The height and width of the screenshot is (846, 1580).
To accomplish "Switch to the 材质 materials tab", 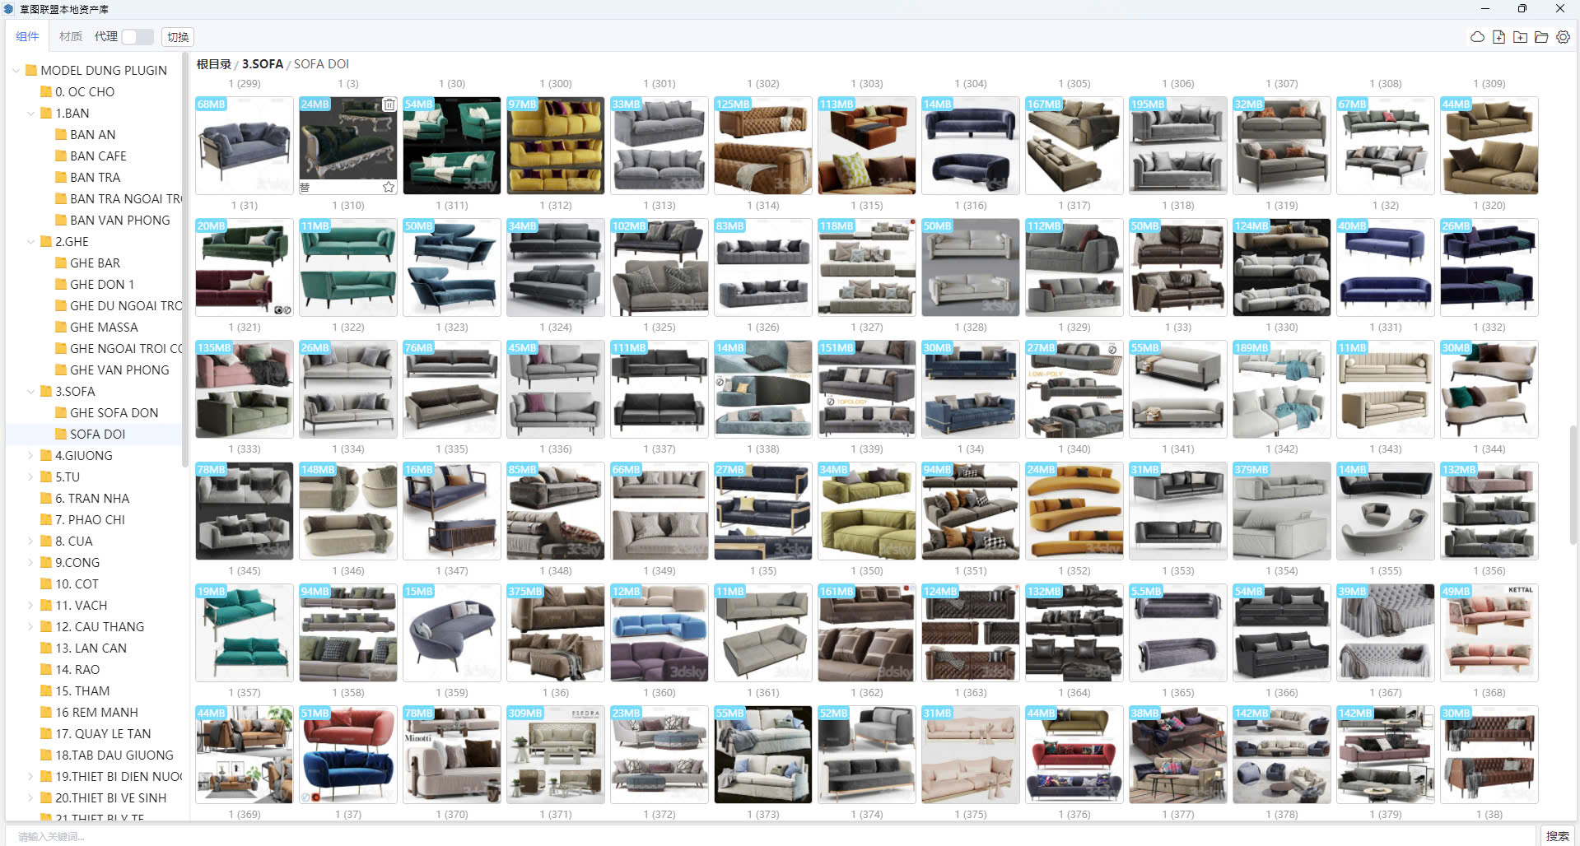I will 71,37.
